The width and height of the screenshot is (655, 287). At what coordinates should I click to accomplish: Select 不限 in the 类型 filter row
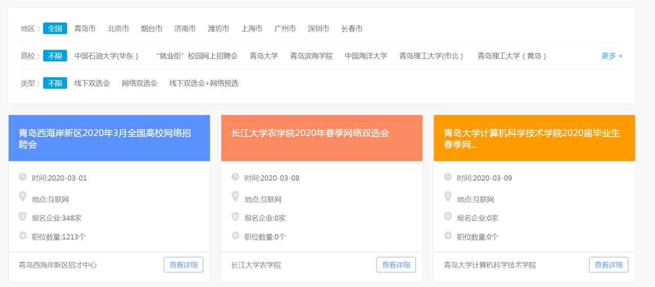pyautogui.click(x=55, y=83)
